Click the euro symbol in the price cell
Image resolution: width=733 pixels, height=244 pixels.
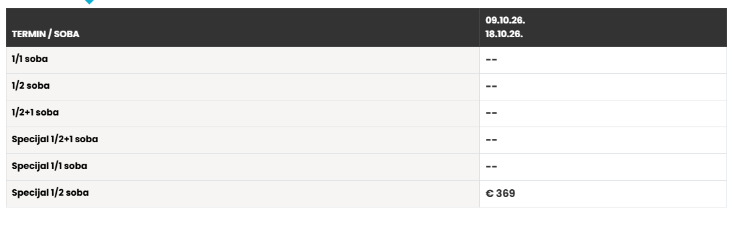pos(490,194)
